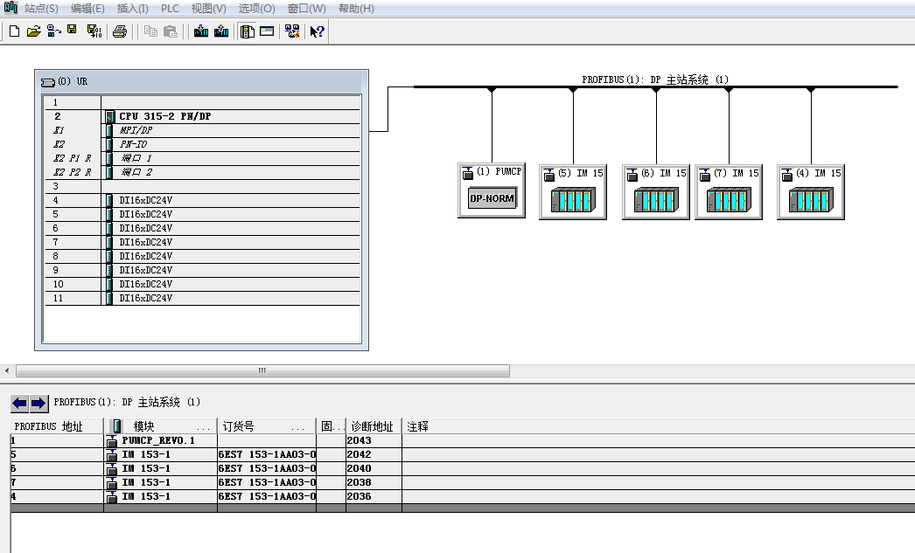Image resolution: width=915 pixels, height=553 pixels.
Task: Select the (7) IM 153 slave station
Action: pyautogui.click(x=729, y=192)
